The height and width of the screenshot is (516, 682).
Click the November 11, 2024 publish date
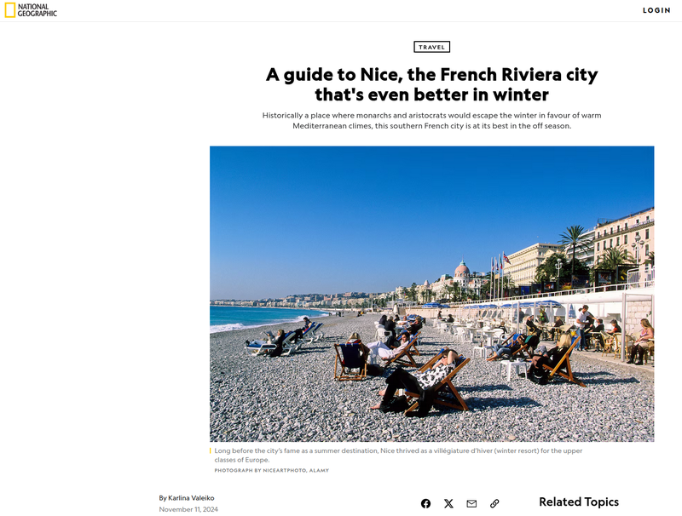(188, 509)
